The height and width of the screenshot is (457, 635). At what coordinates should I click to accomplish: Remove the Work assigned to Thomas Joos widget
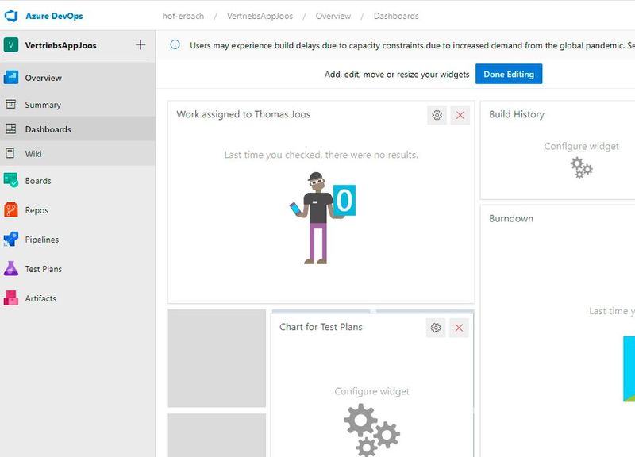[460, 115]
